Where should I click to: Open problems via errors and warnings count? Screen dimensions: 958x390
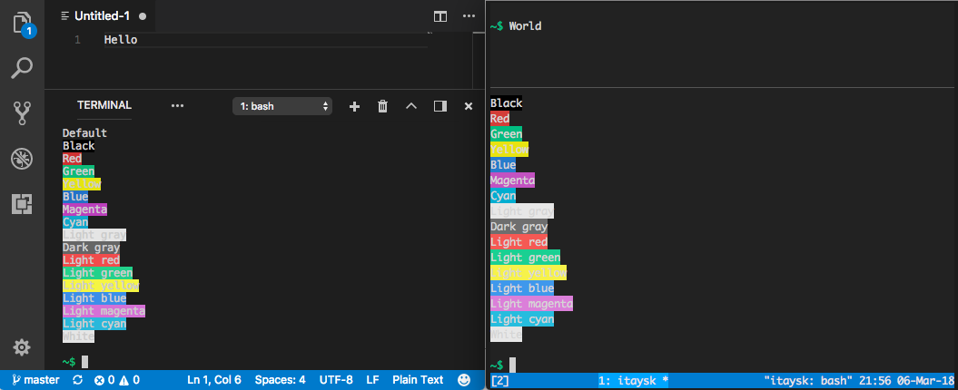tap(117, 380)
